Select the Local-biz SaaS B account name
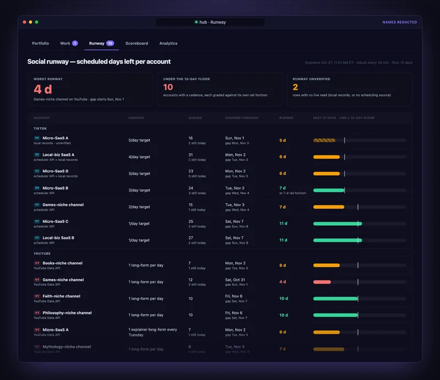Viewport: 440px width, 380px height. click(58, 238)
